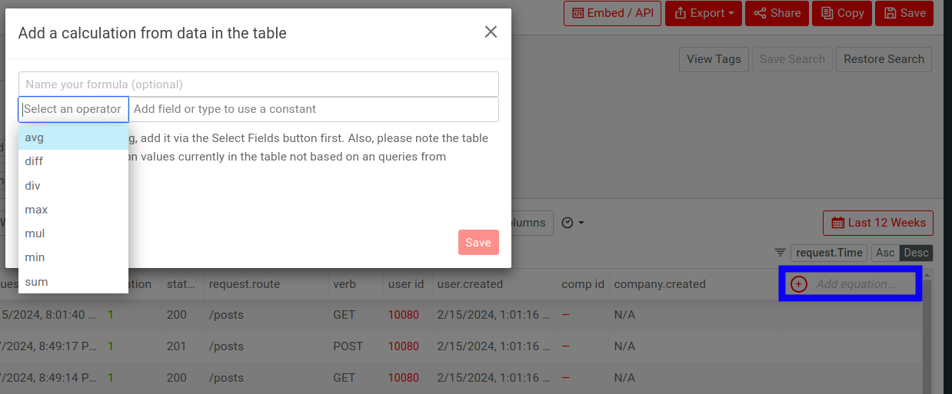Click the Copy button
The height and width of the screenshot is (394, 952).
[x=842, y=13]
